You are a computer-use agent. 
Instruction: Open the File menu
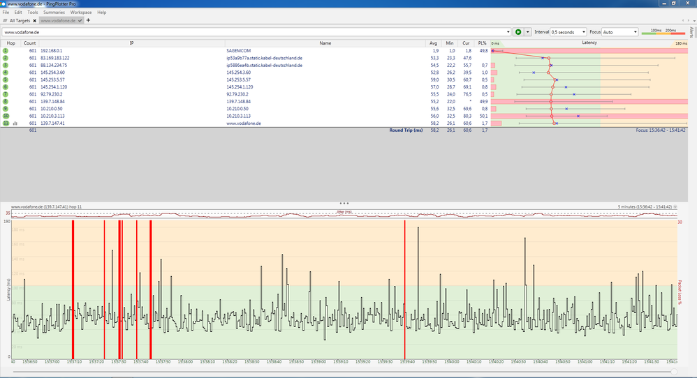coord(6,13)
